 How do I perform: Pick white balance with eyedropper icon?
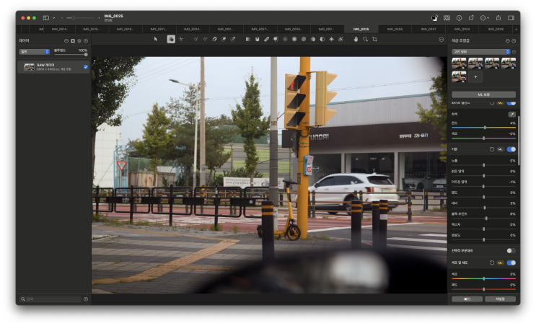[511, 114]
